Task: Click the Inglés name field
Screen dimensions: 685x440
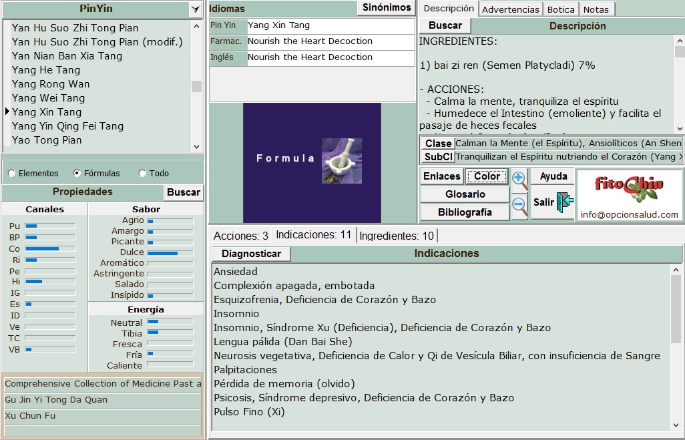Action: (x=330, y=57)
